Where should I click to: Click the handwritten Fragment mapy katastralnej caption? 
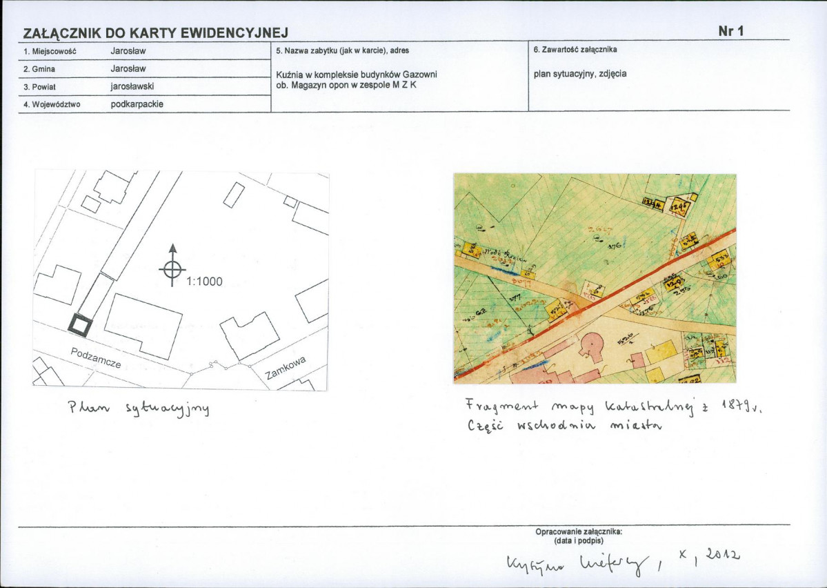pos(614,414)
